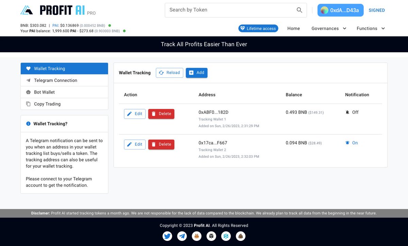This screenshot has height=246, width=408.
Task: Click the copy icon of Copy Trading
Action: [x=28, y=104]
